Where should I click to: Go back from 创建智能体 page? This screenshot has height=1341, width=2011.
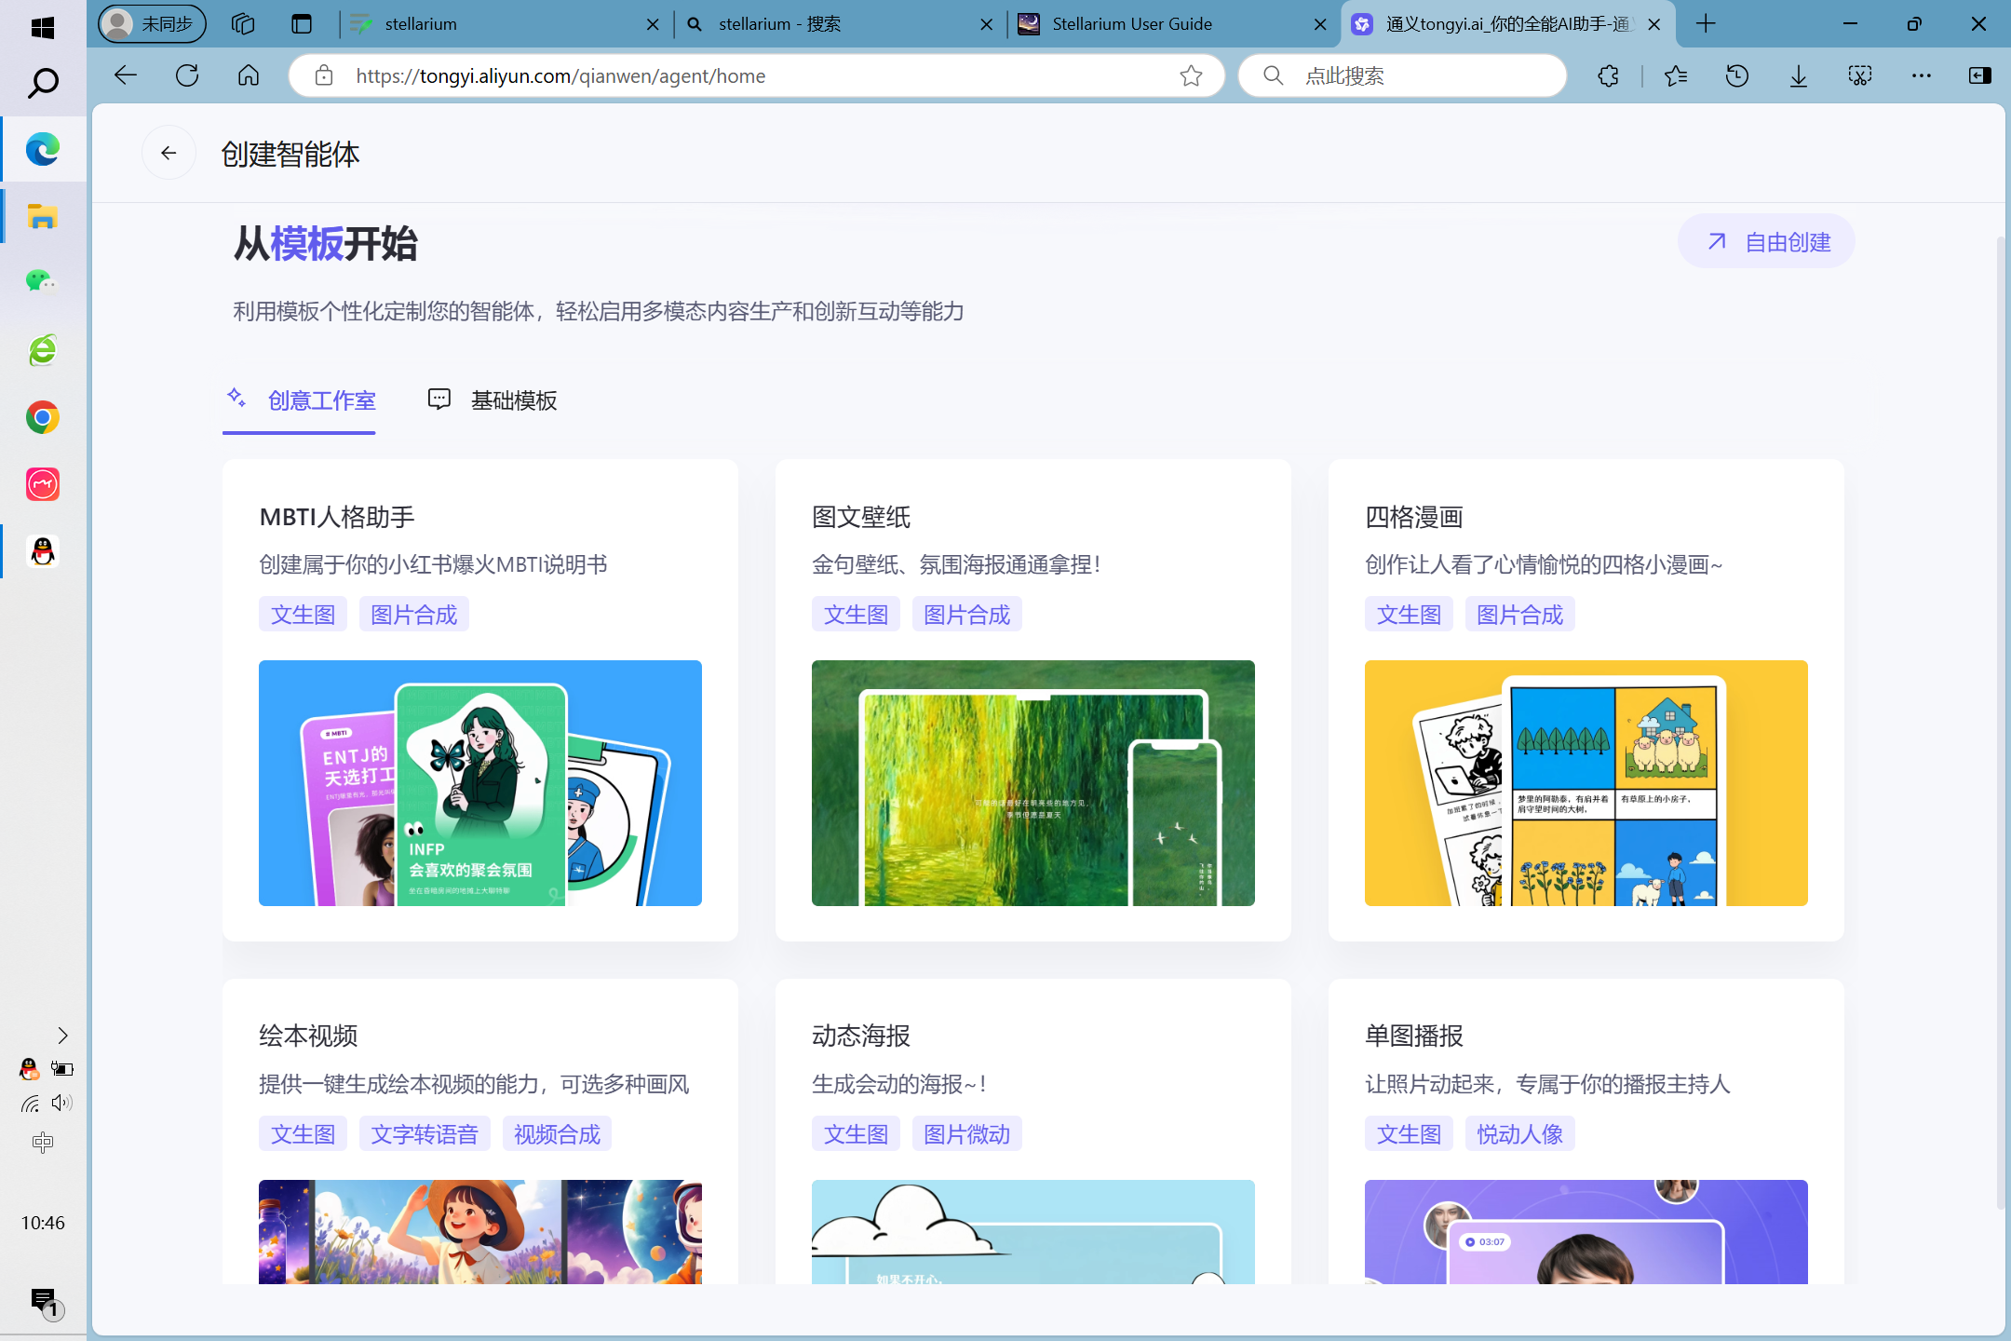click(169, 153)
